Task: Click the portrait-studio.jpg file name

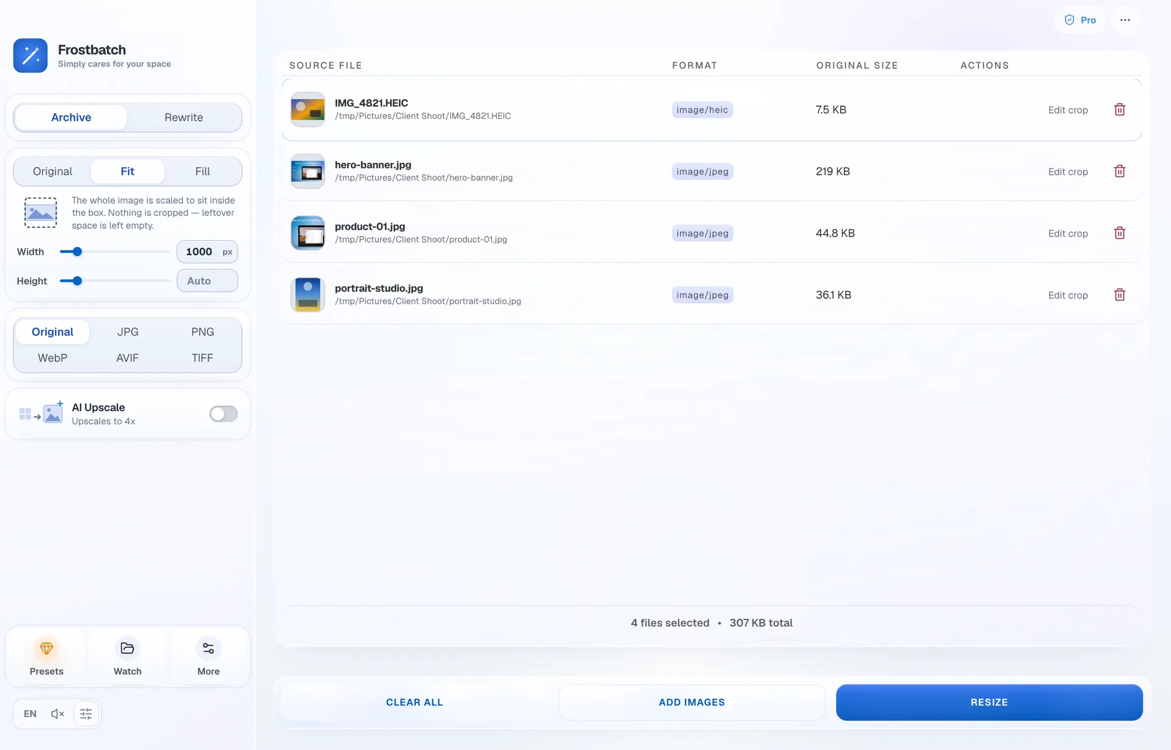Action: coord(379,288)
